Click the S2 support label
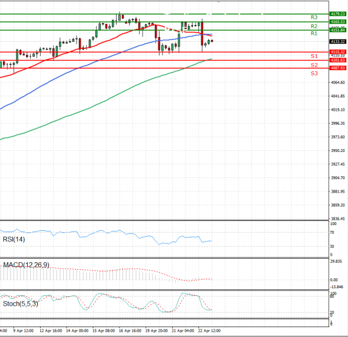348x337 pixels. point(314,65)
